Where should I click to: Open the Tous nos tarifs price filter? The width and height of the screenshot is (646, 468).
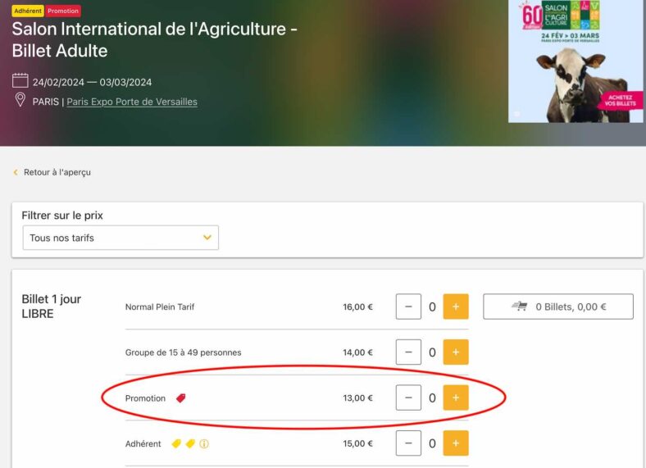coord(121,238)
